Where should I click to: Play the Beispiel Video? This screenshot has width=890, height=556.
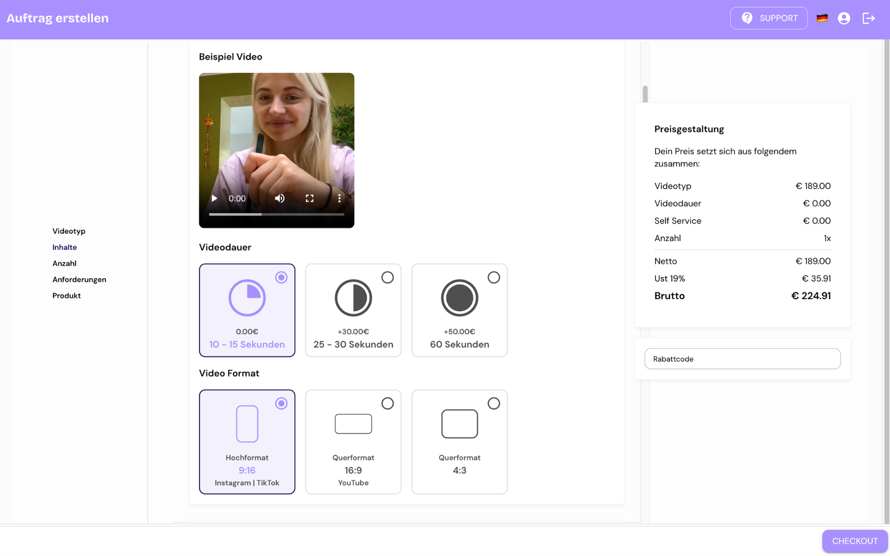(214, 198)
